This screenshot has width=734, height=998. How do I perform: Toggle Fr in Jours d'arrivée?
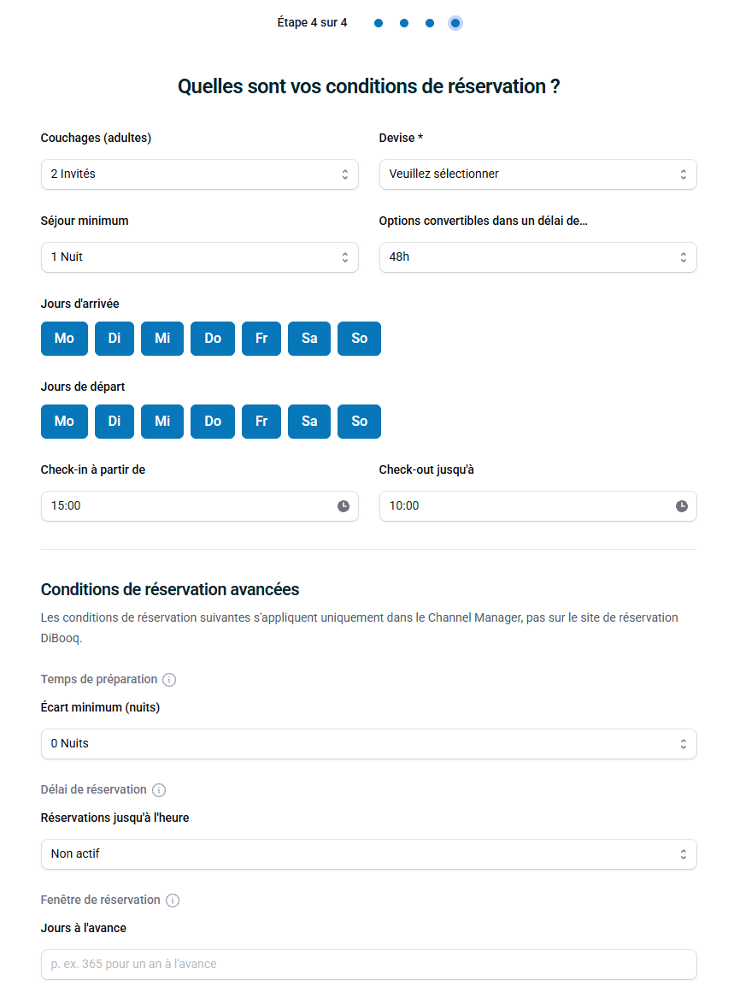point(261,339)
